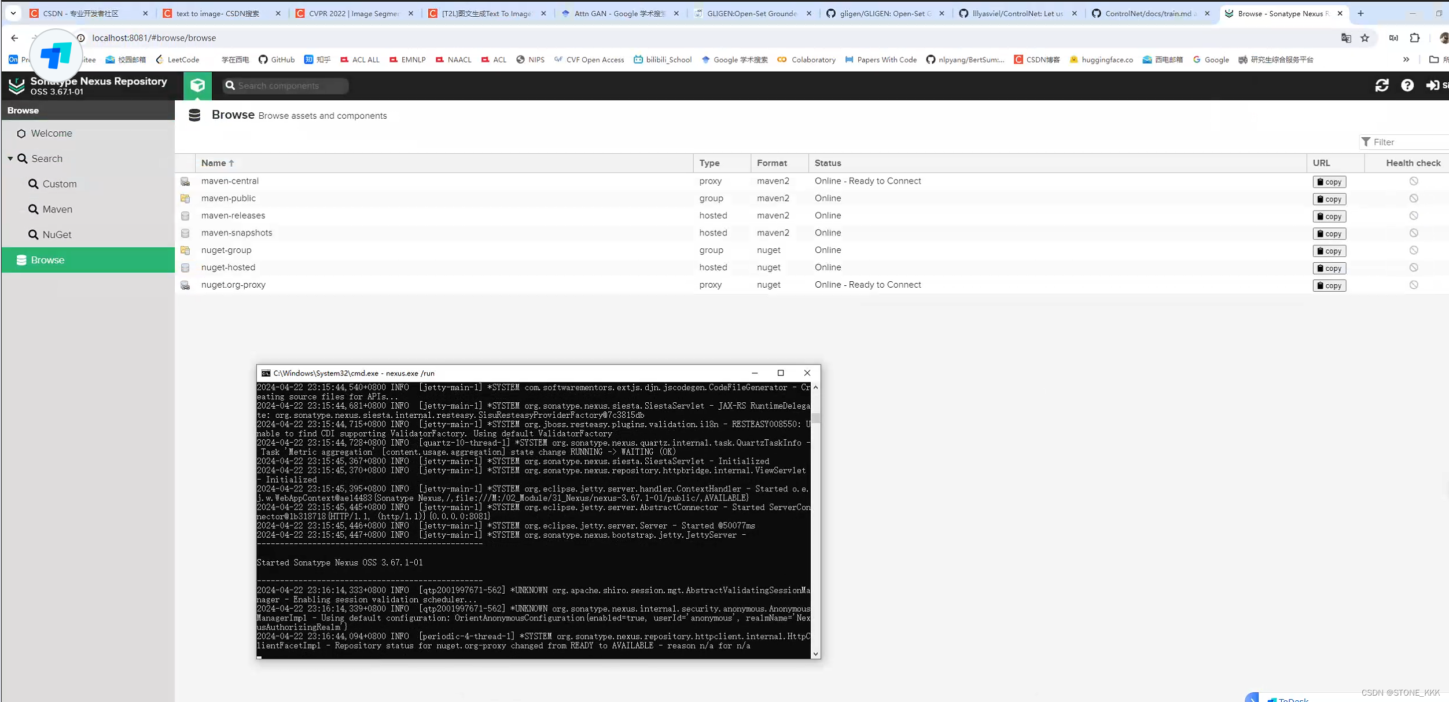This screenshot has width=1449, height=702.
Task: Copy the URL of maven-public
Action: point(1329,199)
